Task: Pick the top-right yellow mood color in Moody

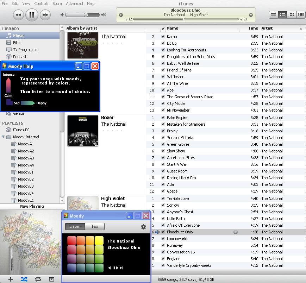Action: 99,240
